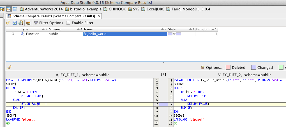Click the left pane header A, FY_DIFF_1
This screenshot has height=127, width=286.
tap(82, 75)
